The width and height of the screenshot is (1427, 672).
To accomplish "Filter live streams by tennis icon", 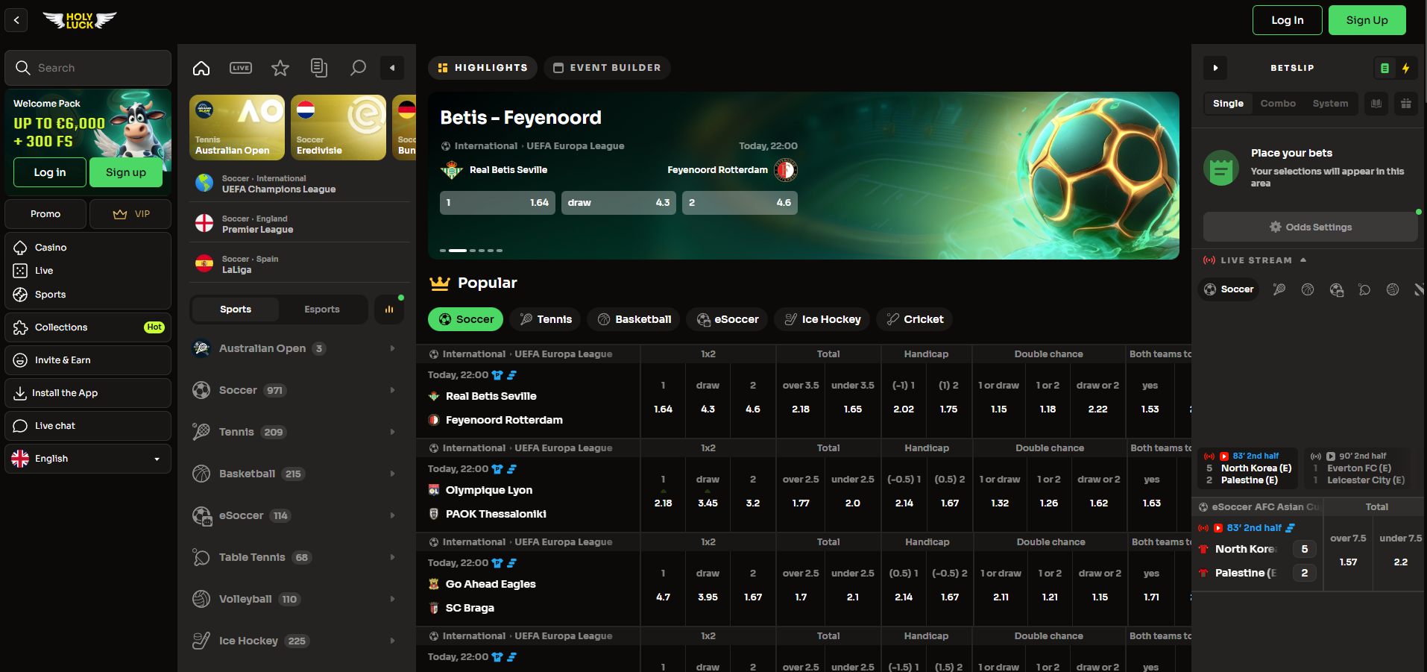I will pyautogui.click(x=1279, y=289).
